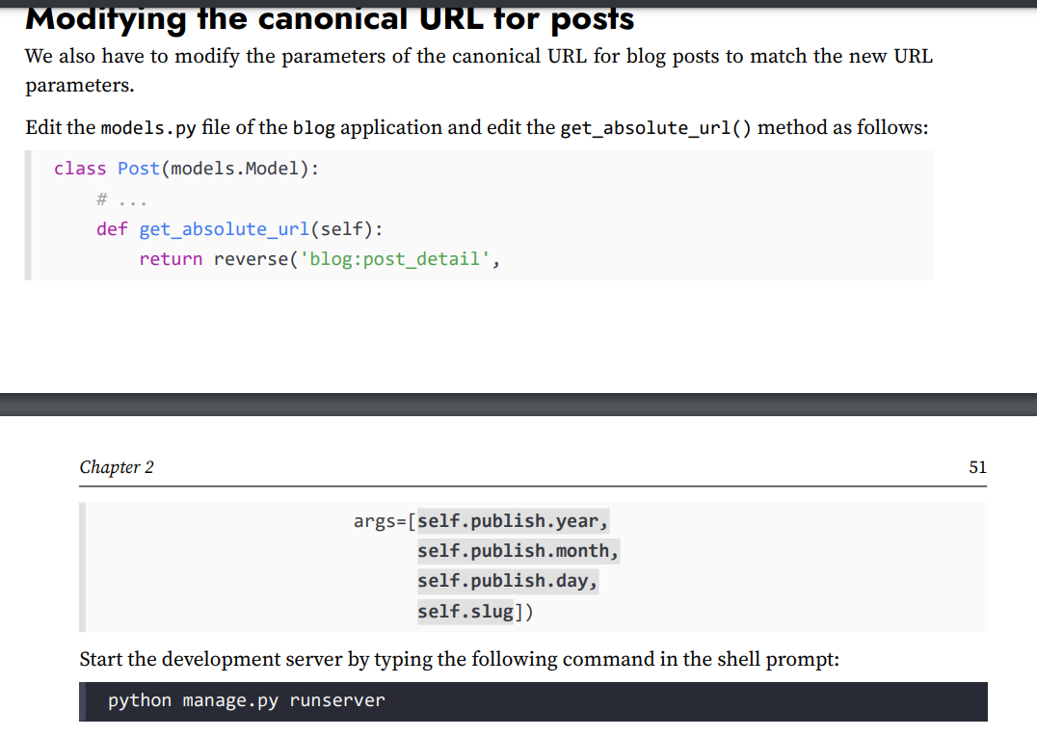
Task: Click the "def" keyword in the code block
Action: 112,229
